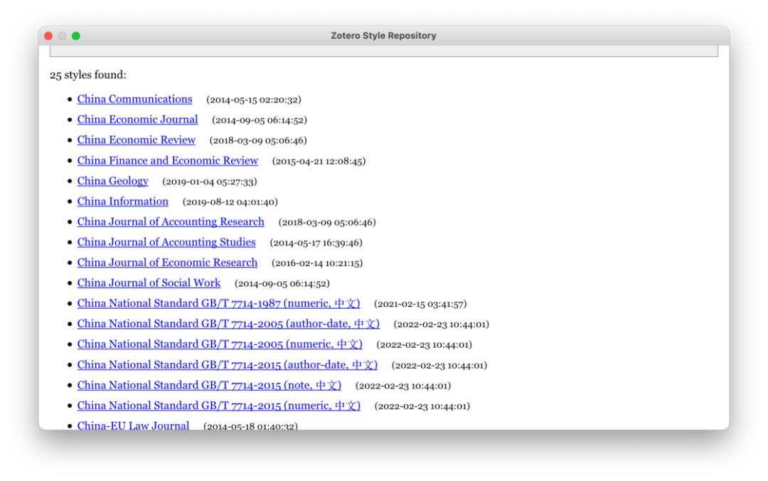Viewport: 768px width, 481px height.
Task: Open China Finance and Economic Review style
Action: tap(168, 161)
